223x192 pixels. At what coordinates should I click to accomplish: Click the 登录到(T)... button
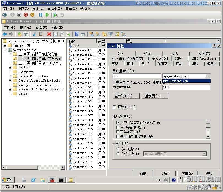pyautogui.click(x=155, y=96)
